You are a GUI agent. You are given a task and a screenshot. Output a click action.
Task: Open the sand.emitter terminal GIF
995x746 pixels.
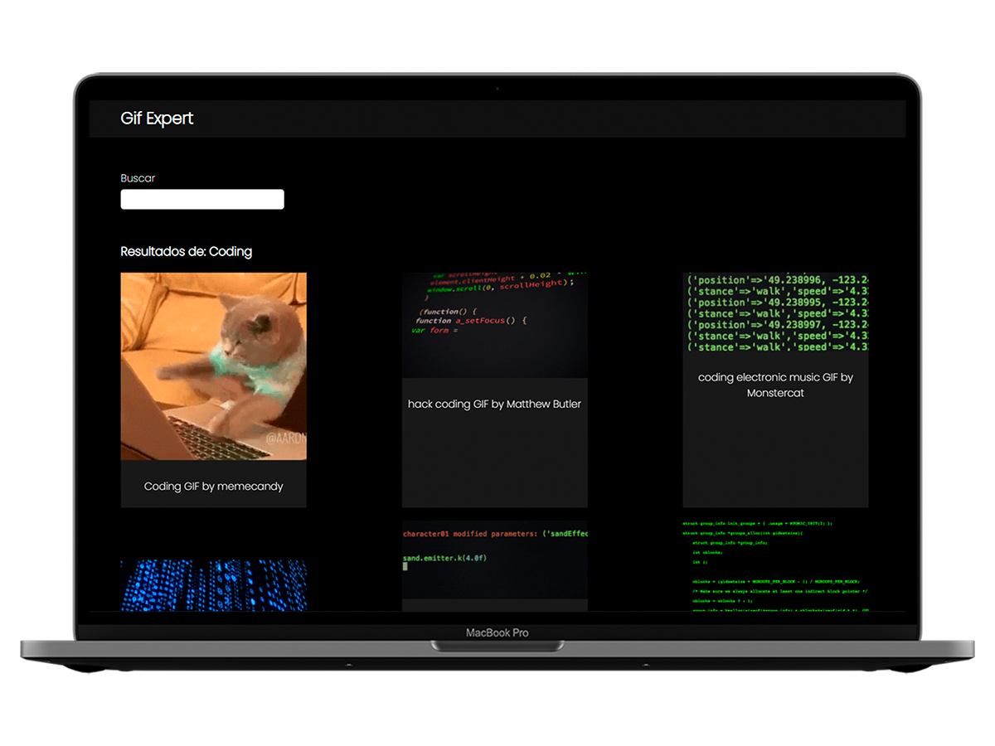click(x=494, y=560)
